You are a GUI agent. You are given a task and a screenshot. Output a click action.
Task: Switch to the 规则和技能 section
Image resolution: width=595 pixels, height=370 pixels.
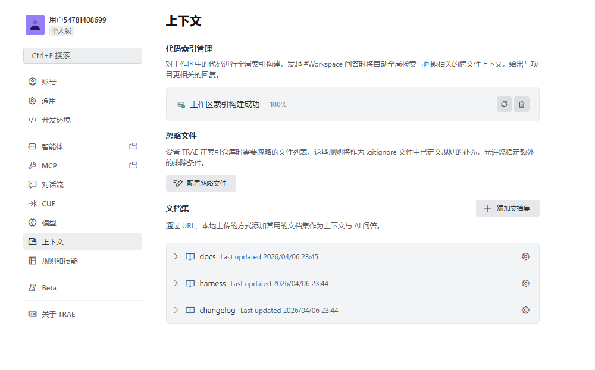(54, 261)
